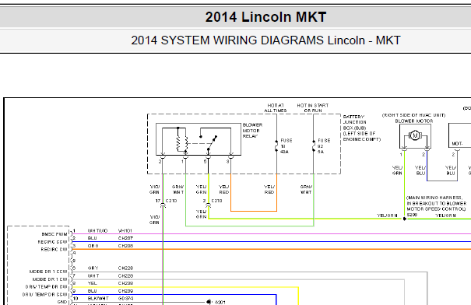Click the 'FUSE 13 40A' label
Screen dimensions: 471x305
[x=286, y=146]
